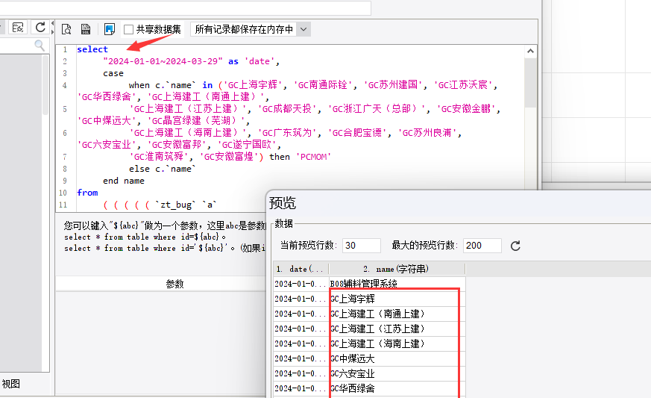
Task: Enable the 共享数据集 checkbox
Action: [x=129, y=30]
